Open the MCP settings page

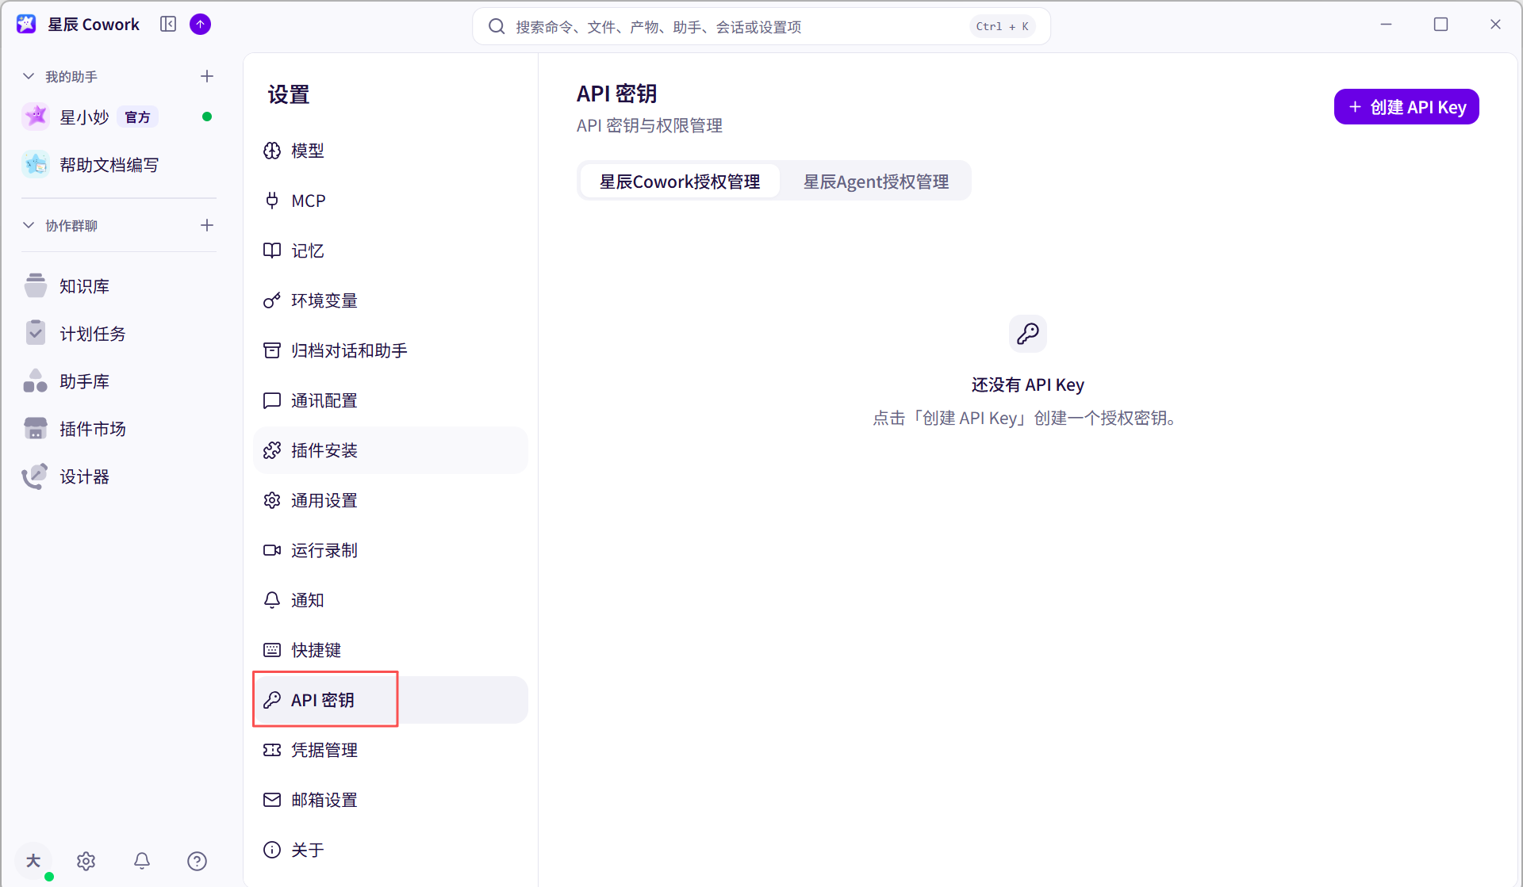(x=390, y=201)
